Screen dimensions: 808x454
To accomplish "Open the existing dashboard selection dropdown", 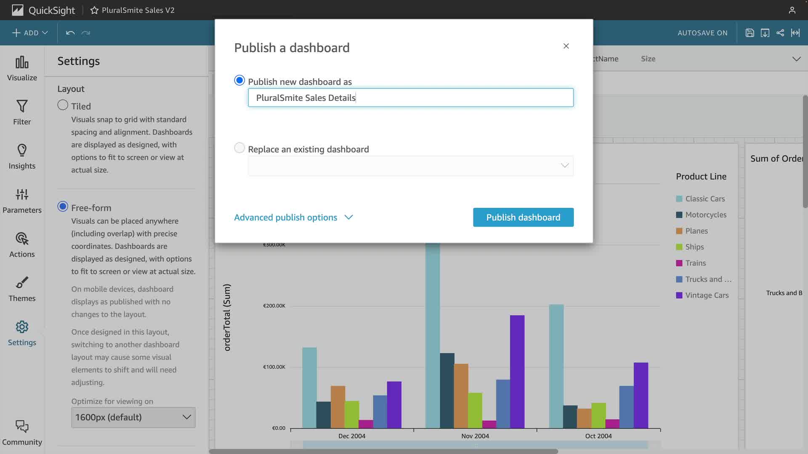I will [410, 166].
